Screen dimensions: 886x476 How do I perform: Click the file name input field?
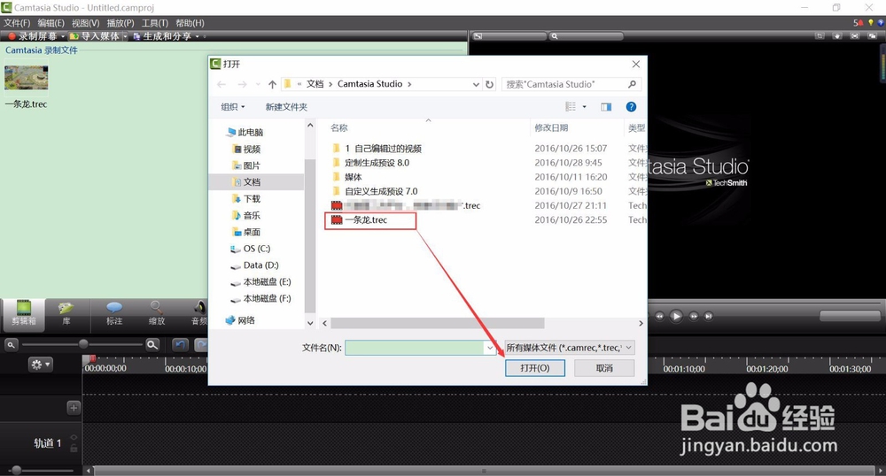tap(414, 348)
